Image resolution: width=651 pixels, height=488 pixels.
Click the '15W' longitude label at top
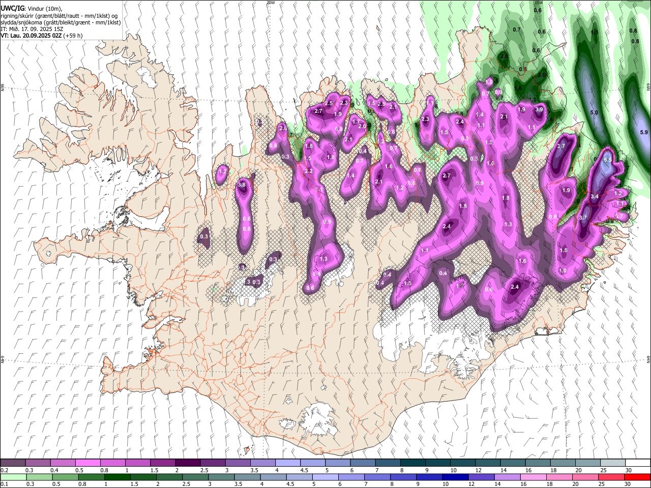click(539, 3)
